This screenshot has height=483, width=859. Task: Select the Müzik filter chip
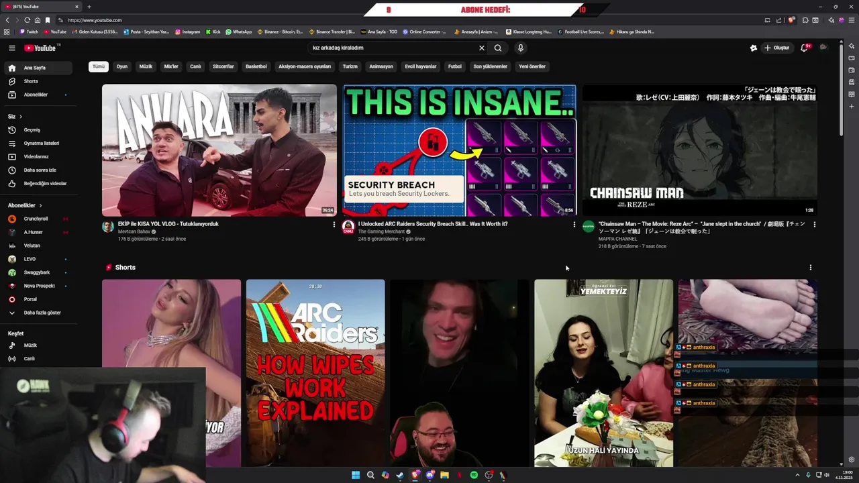(146, 66)
